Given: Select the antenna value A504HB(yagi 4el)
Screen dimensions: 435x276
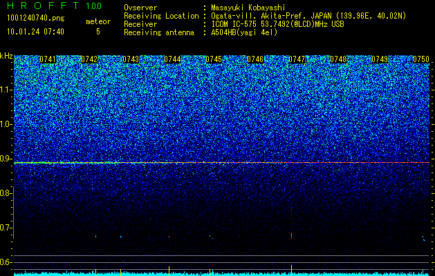Looking at the screenshot, I should pyautogui.click(x=244, y=32).
